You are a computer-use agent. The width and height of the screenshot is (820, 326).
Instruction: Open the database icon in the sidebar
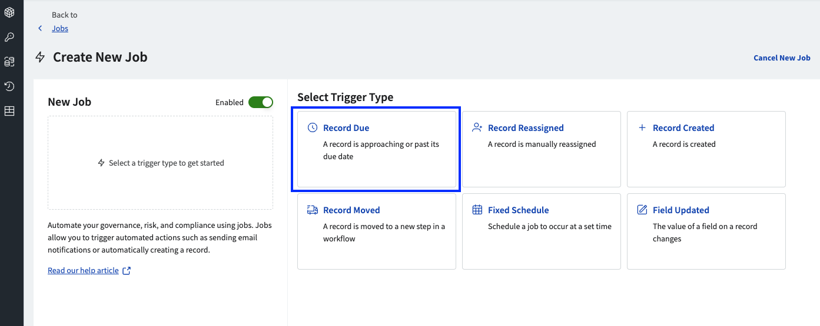(x=9, y=62)
